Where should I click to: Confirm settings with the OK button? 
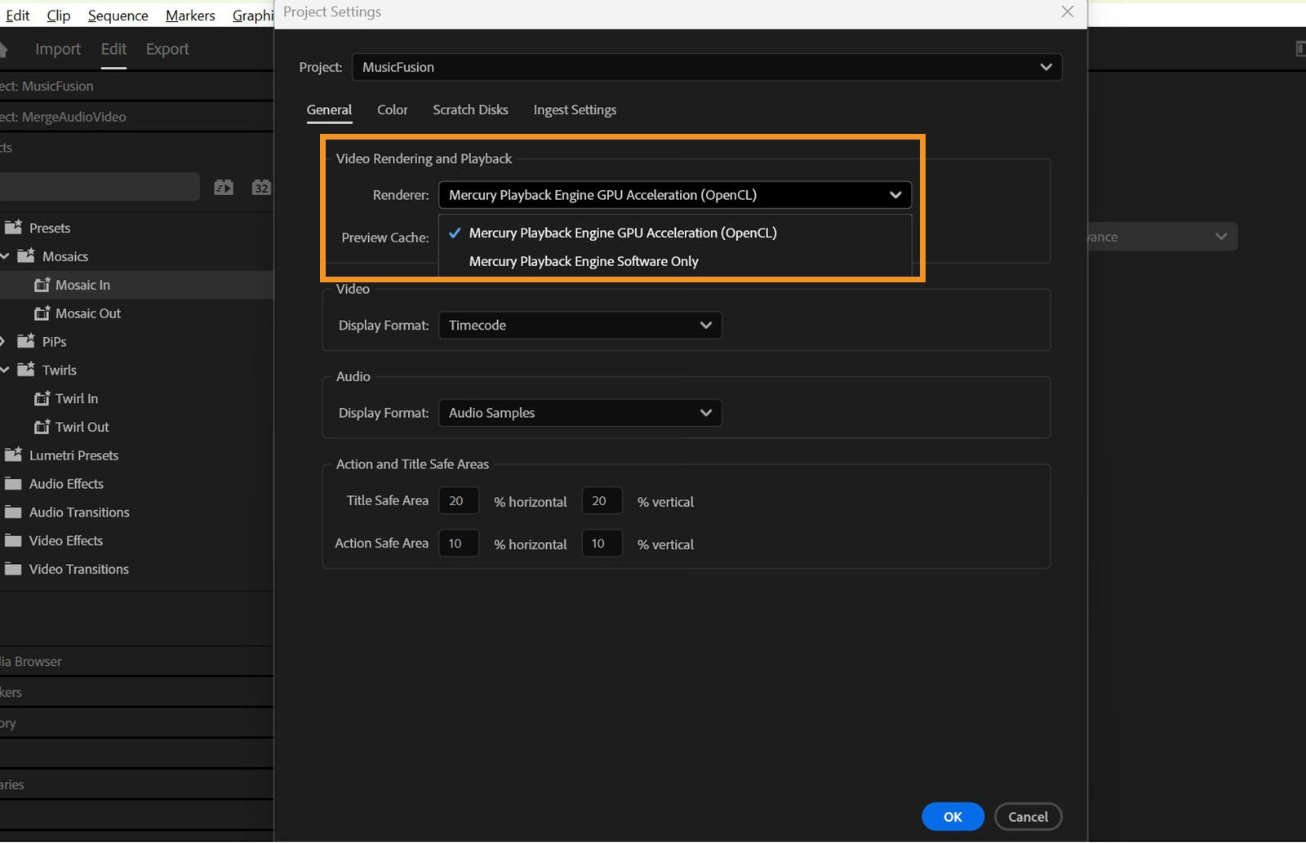point(952,816)
